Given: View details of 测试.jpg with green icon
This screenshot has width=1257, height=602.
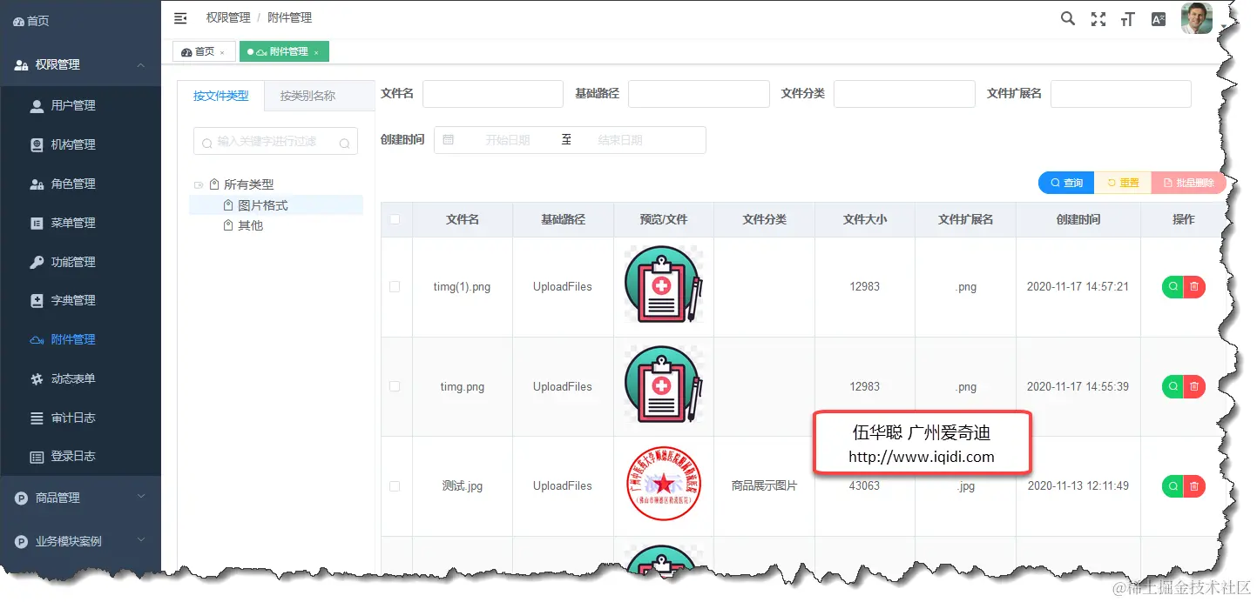Looking at the screenshot, I should tap(1173, 485).
